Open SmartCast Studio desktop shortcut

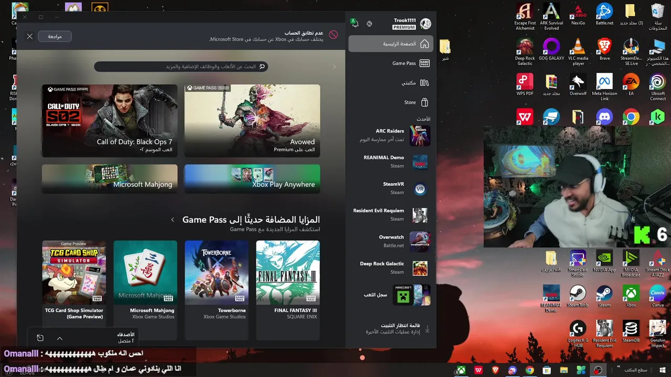click(578, 264)
